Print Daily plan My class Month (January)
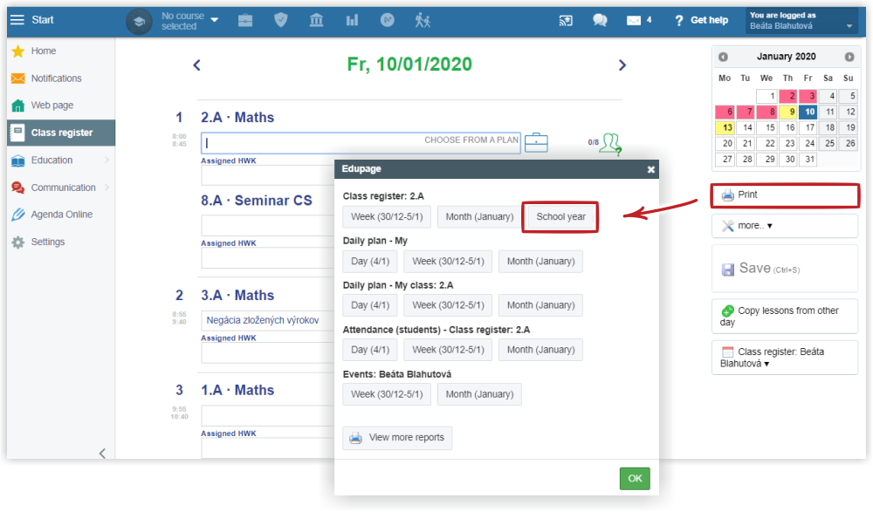The width and height of the screenshot is (873, 512). [x=540, y=305]
